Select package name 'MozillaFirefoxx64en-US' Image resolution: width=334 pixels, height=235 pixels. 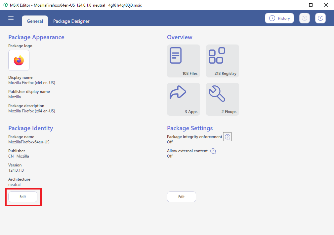pos(29,142)
